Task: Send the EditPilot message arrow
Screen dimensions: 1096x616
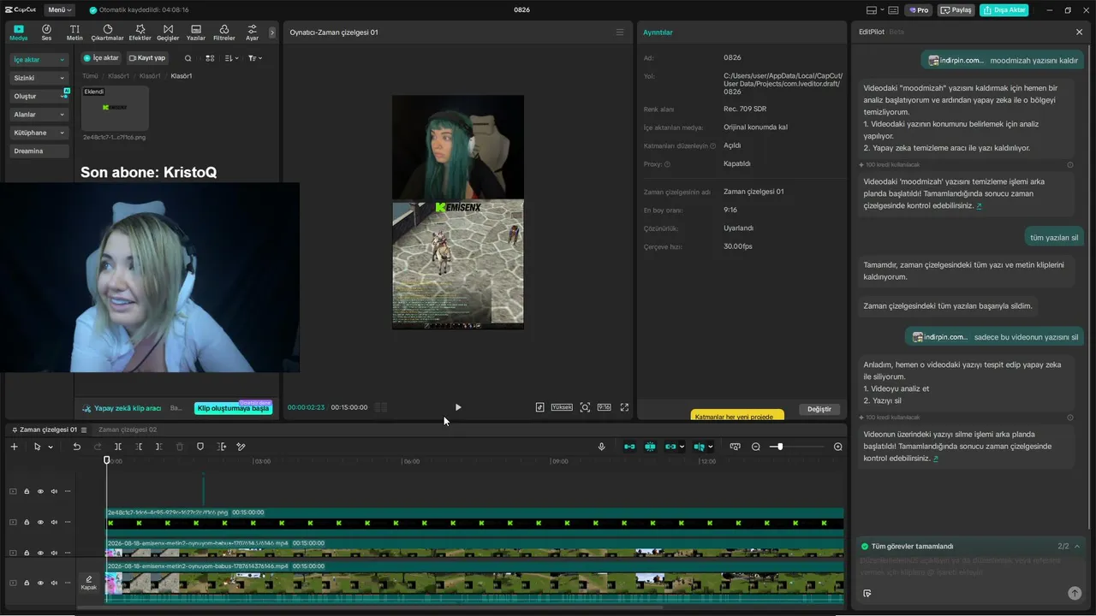Action: pyautogui.click(x=1075, y=593)
